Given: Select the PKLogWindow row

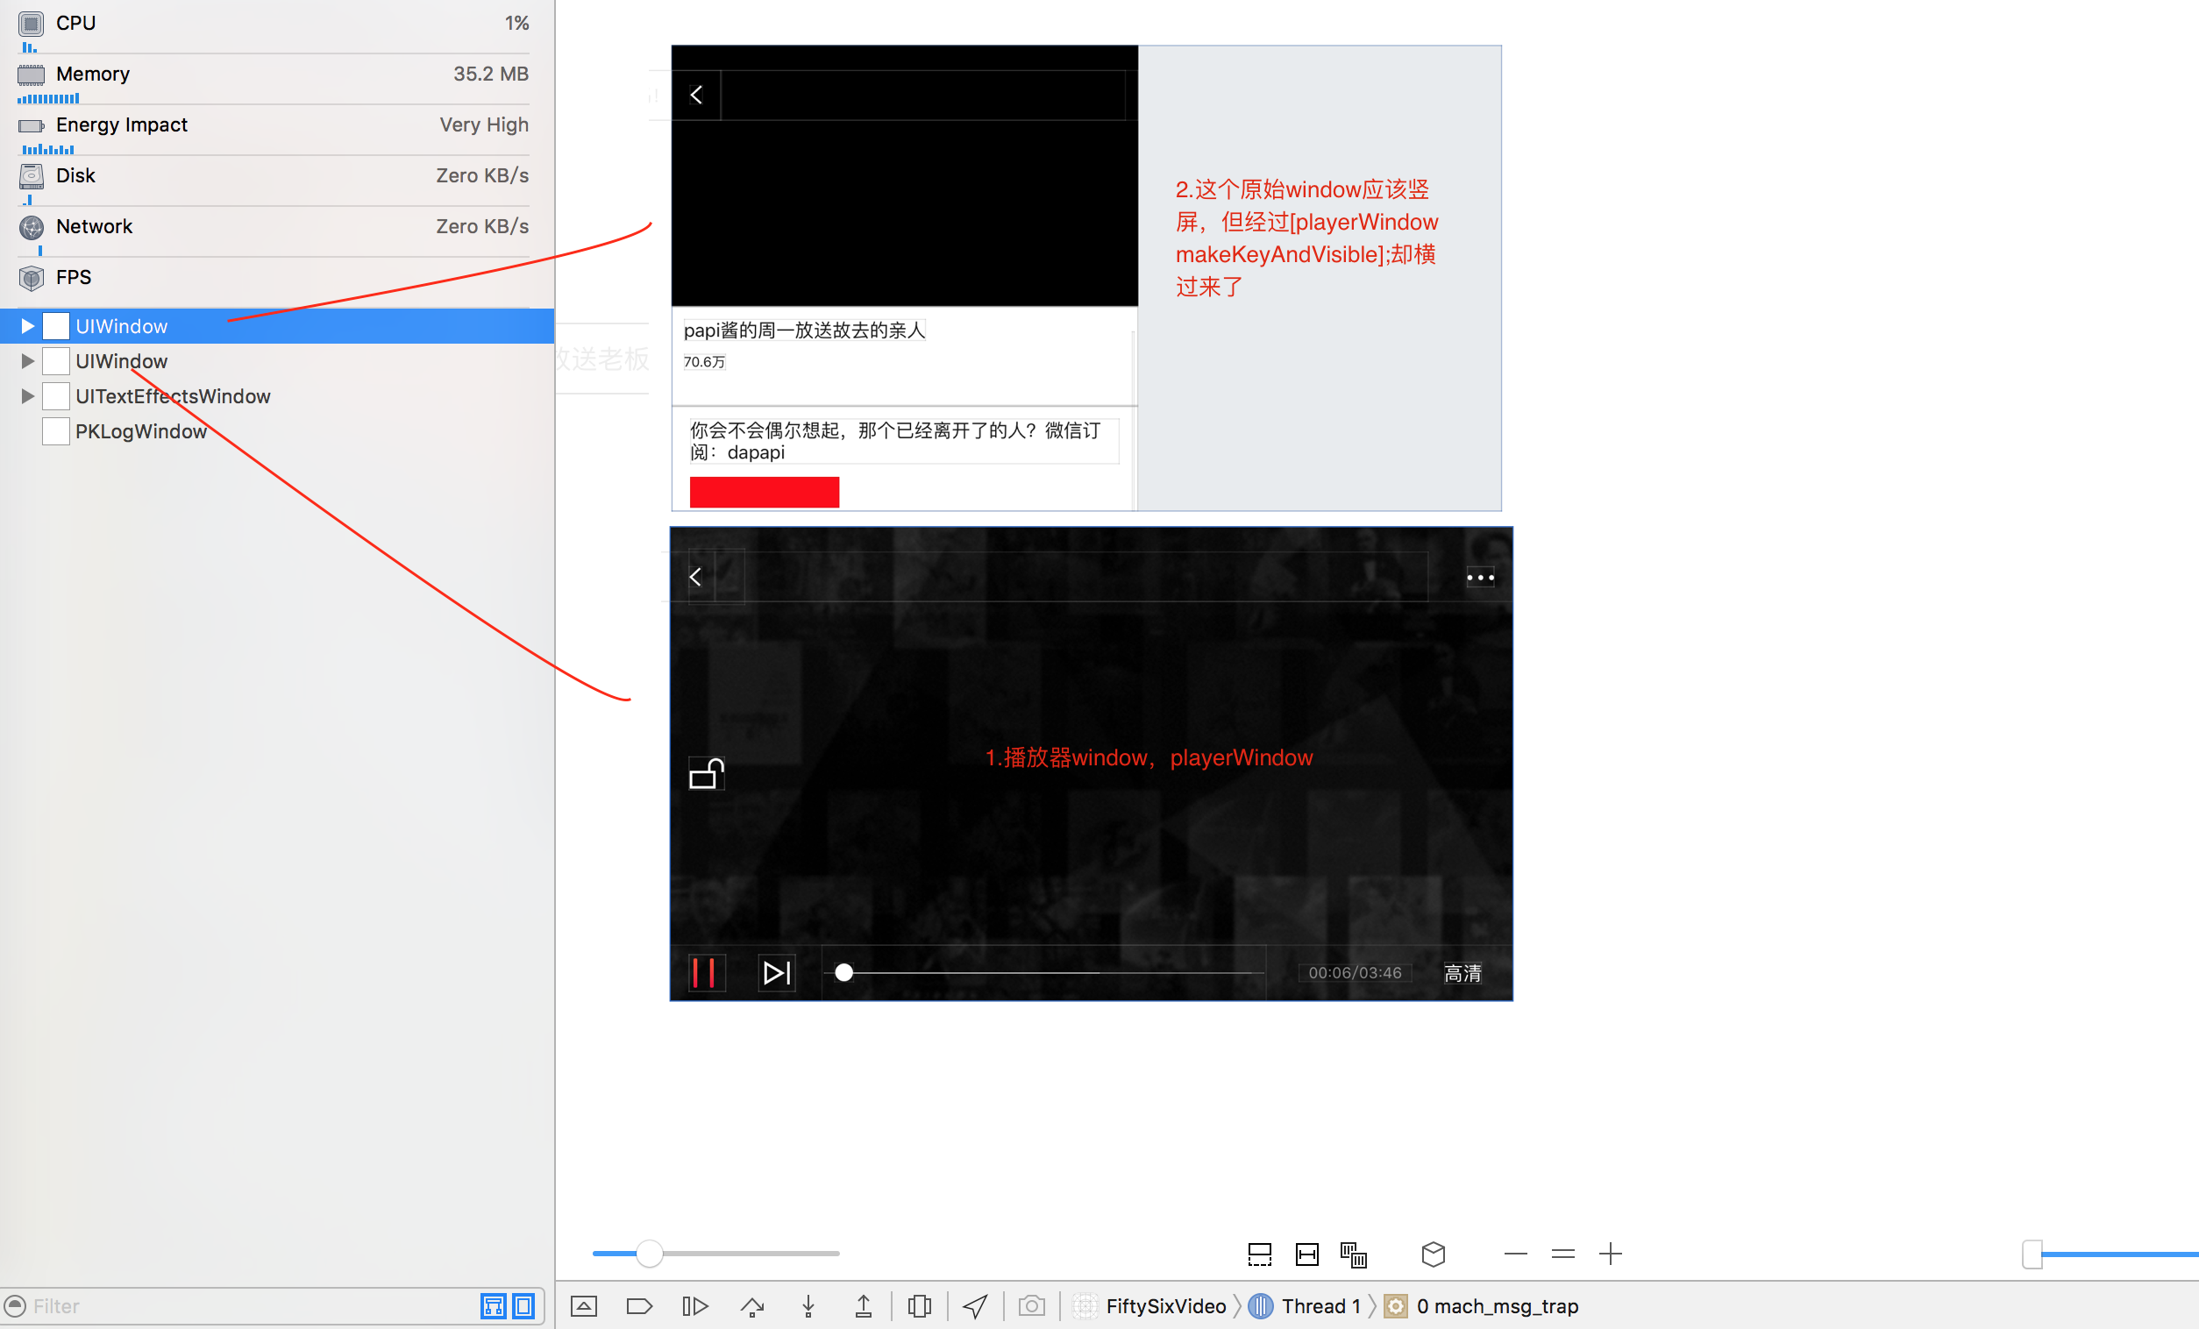Looking at the screenshot, I should [277, 432].
